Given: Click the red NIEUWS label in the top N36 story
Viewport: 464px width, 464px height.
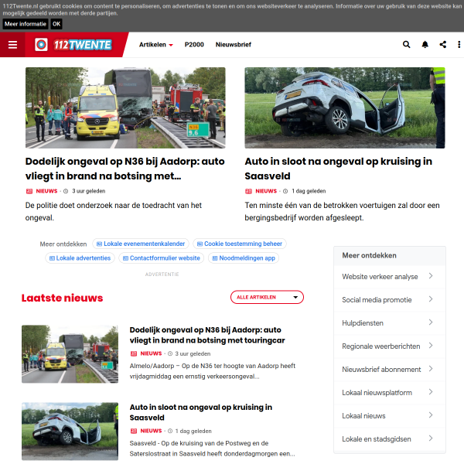Looking at the screenshot, I should coord(46,191).
